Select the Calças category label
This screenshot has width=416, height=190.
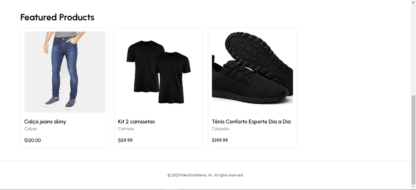pos(30,129)
